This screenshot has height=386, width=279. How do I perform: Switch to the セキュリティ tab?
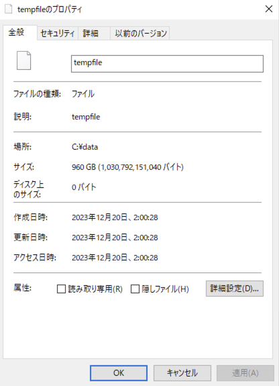(57, 34)
